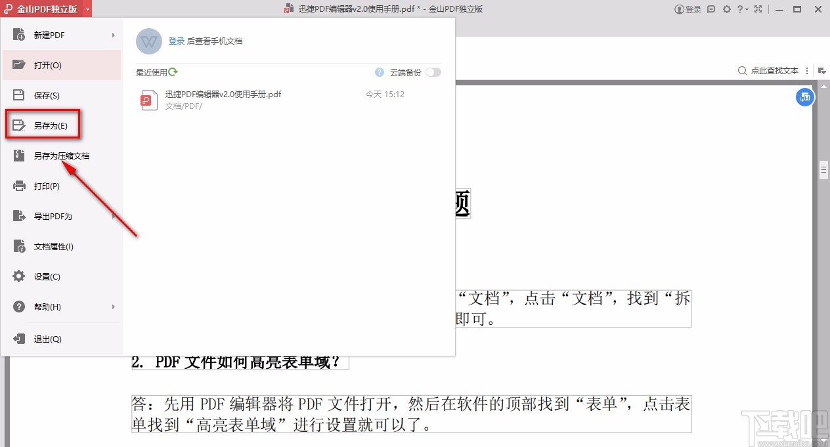The height and width of the screenshot is (447, 830).
Task: Click the 登录 (Login) link above recent documents
Action: tap(176, 40)
